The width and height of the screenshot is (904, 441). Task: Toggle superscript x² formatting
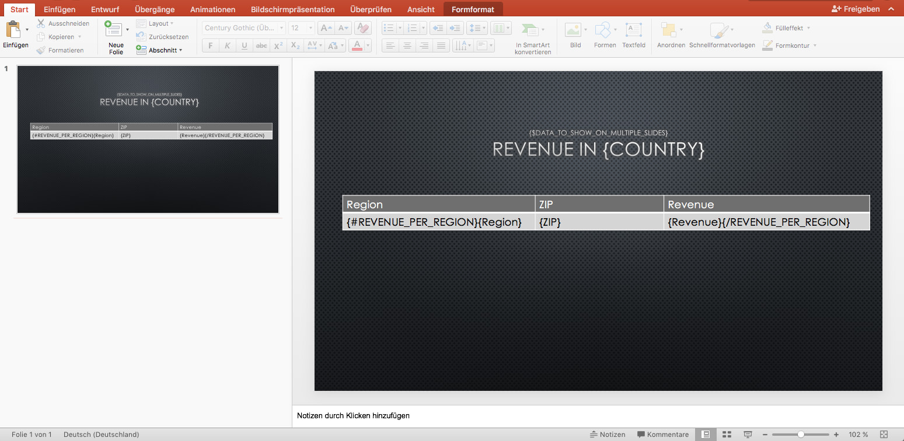(278, 45)
